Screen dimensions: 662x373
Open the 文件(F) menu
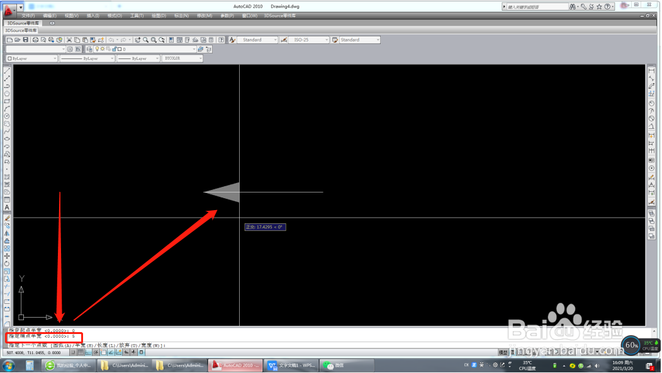coord(28,16)
